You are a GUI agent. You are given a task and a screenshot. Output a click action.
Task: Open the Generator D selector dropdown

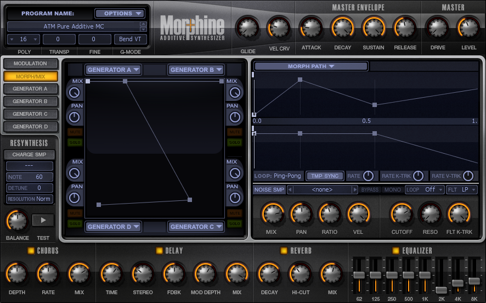pyautogui.click(x=113, y=227)
